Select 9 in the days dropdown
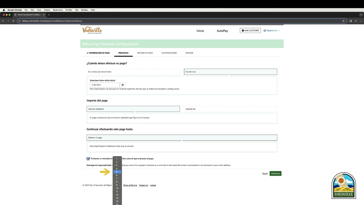Viewport: 364px width, 205px height. 117,185
